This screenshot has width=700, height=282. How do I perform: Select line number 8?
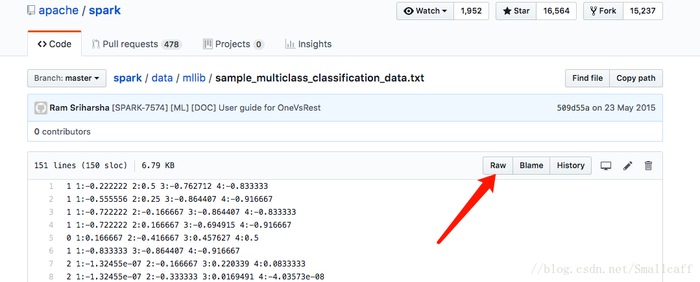pyautogui.click(x=51, y=277)
